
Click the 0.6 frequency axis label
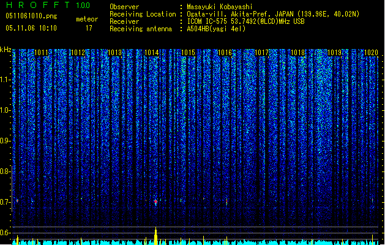[5, 233]
